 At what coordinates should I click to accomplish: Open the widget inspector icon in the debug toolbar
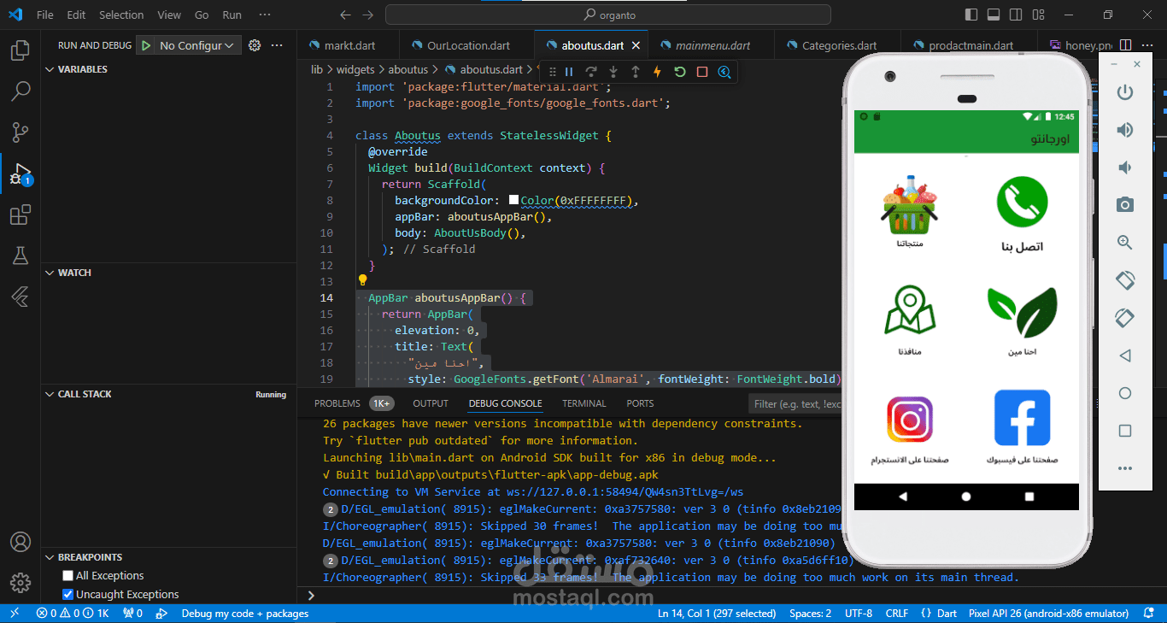[724, 73]
